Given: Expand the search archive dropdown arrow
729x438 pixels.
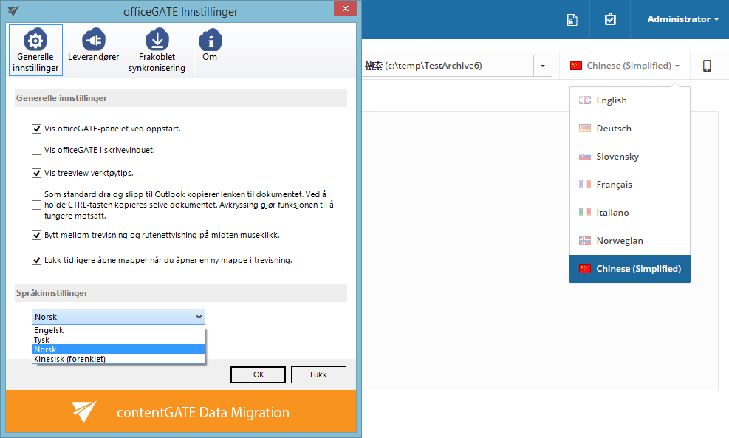Looking at the screenshot, I should (x=543, y=66).
